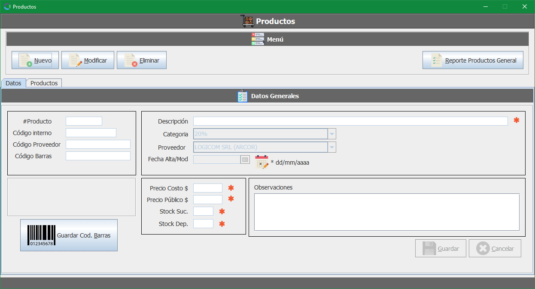The height and width of the screenshot is (289, 535).
Task: Click into the Código Barras field
Action: click(x=98, y=156)
